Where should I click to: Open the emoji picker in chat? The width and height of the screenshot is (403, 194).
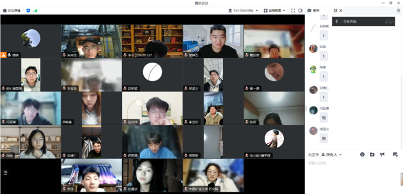pyautogui.click(x=362, y=154)
